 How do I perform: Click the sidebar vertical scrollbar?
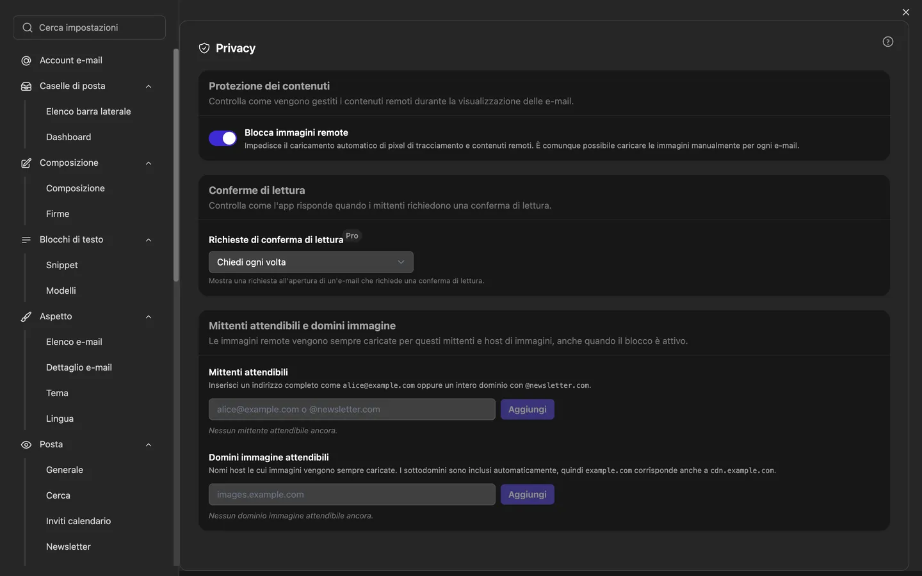coord(176,165)
